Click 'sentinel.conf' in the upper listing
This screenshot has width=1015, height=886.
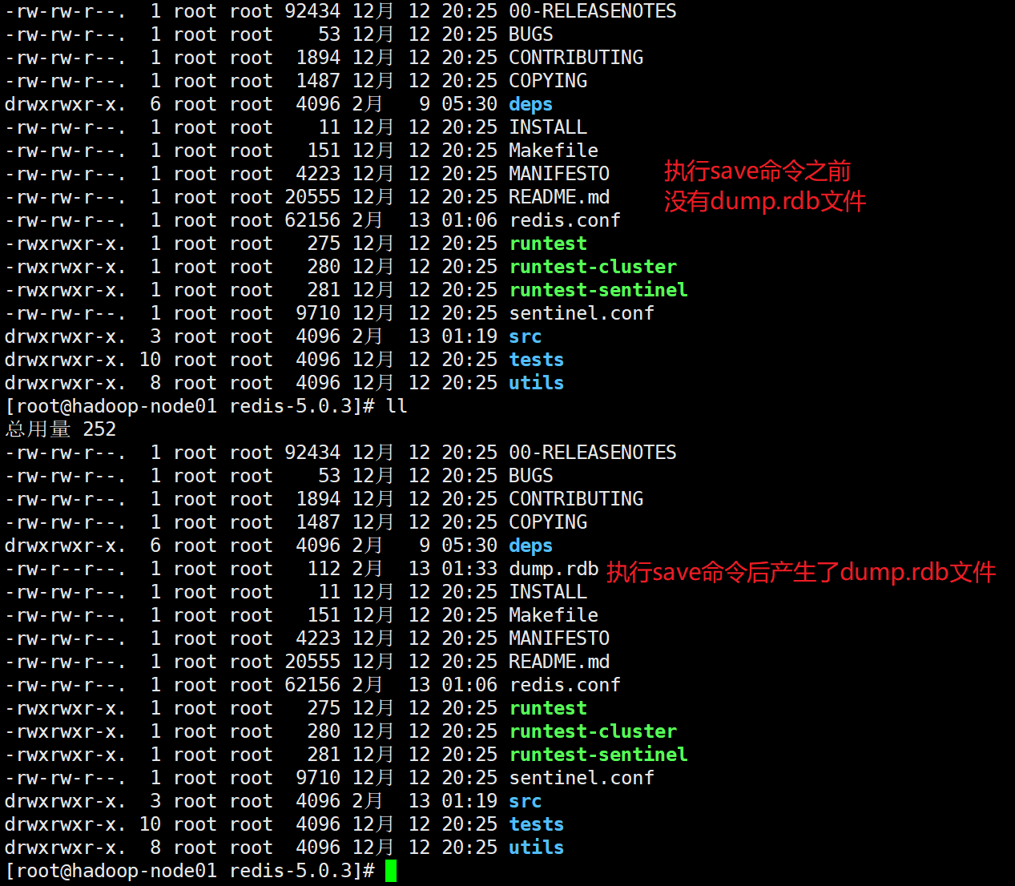click(582, 313)
